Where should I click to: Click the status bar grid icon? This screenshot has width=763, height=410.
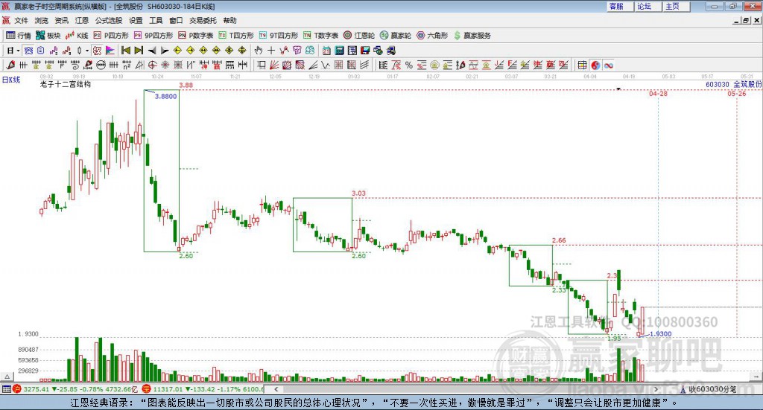click(6, 389)
